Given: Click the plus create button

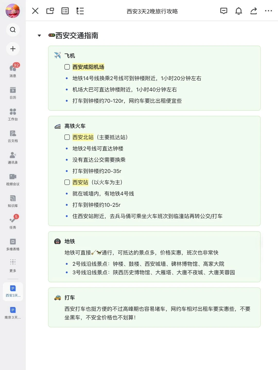Looking at the screenshot, I should point(13,49).
